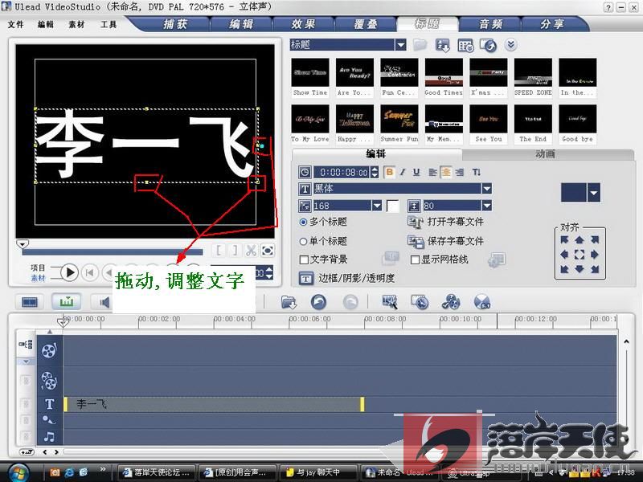Click the open subtitle file icon

tap(415, 223)
